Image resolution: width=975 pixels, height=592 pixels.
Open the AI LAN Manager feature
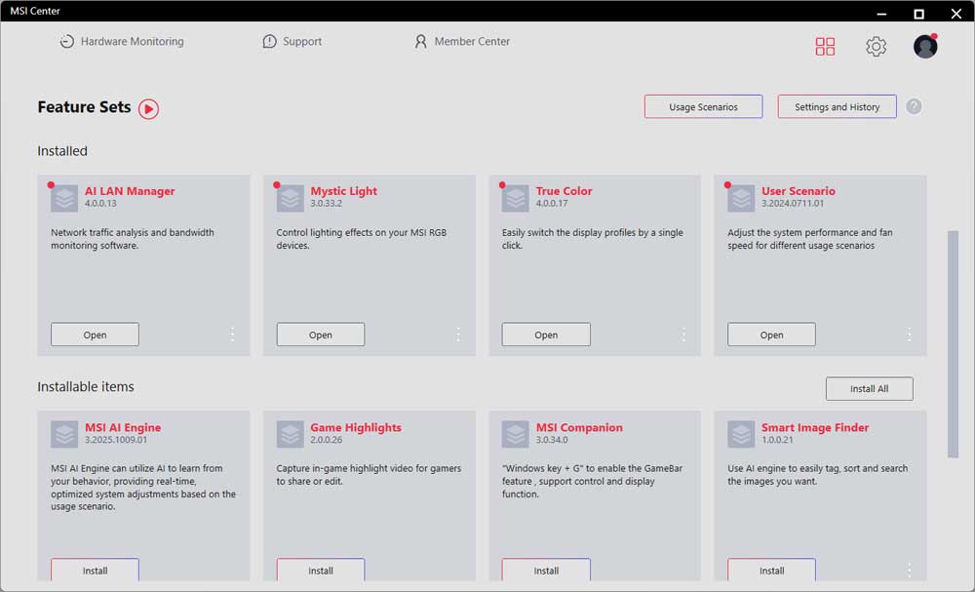point(96,335)
